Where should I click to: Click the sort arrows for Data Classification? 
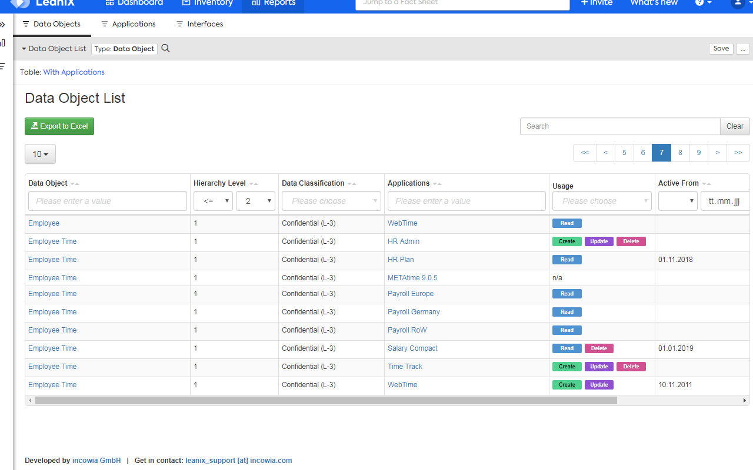pos(352,184)
